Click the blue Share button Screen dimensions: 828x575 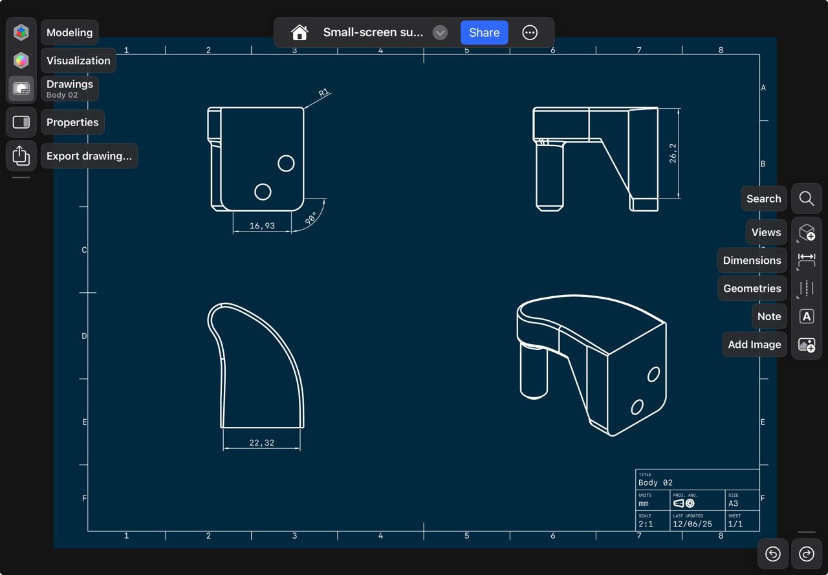pyautogui.click(x=484, y=32)
